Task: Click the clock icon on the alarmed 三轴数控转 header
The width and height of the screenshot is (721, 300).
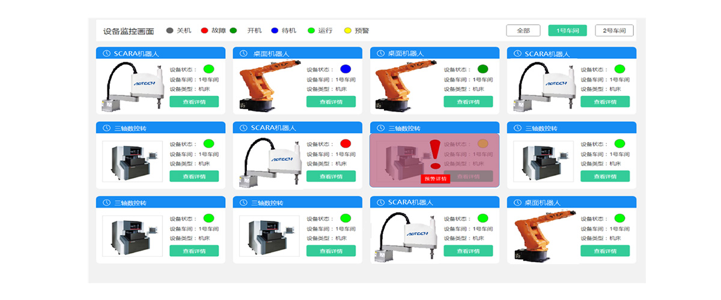Action: point(380,128)
